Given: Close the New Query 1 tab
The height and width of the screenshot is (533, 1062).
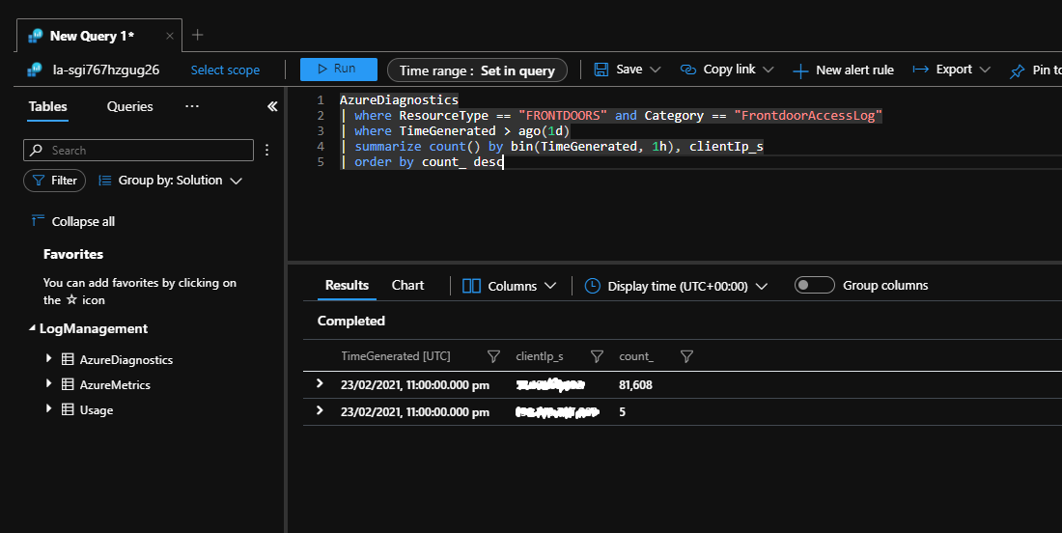Looking at the screenshot, I should coord(169,36).
